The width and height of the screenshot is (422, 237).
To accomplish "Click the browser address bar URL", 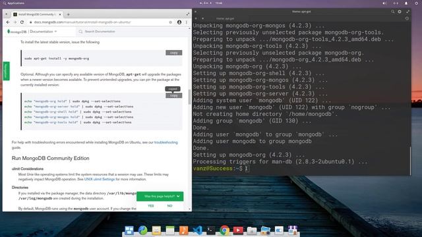I will click(82, 22).
